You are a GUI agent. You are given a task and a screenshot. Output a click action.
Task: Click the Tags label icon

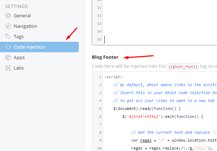[8, 36]
